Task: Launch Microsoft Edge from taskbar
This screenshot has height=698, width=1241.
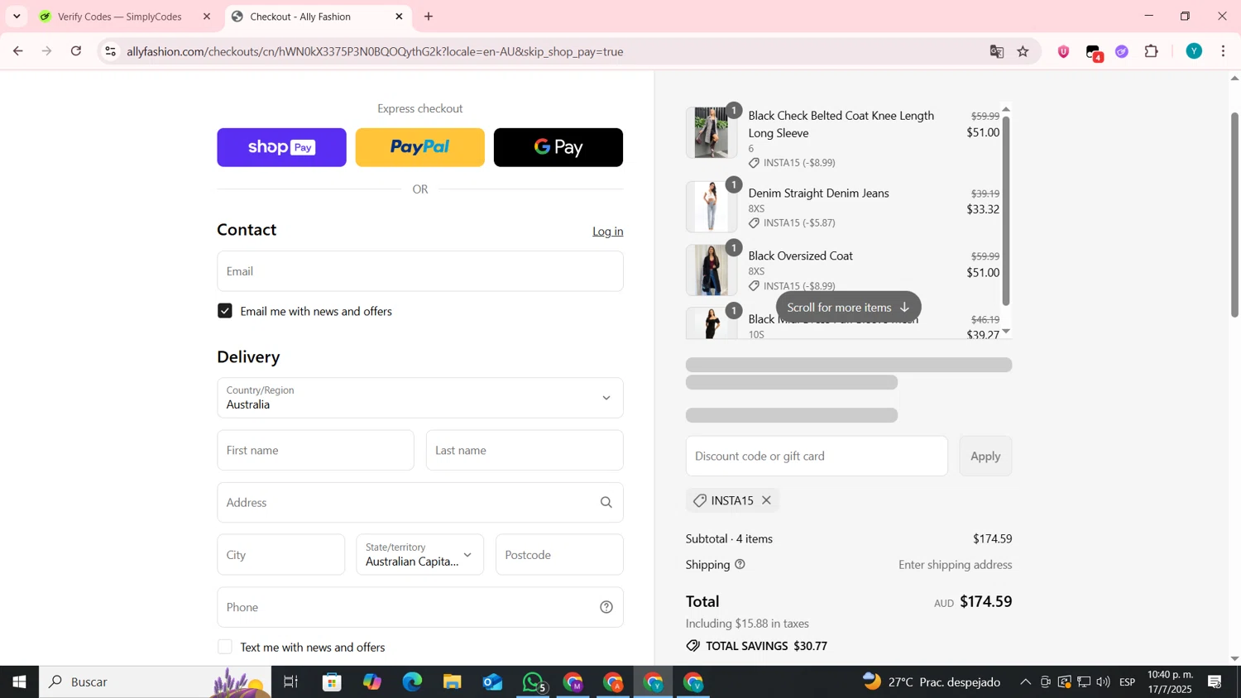Action: tap(412, 682)
